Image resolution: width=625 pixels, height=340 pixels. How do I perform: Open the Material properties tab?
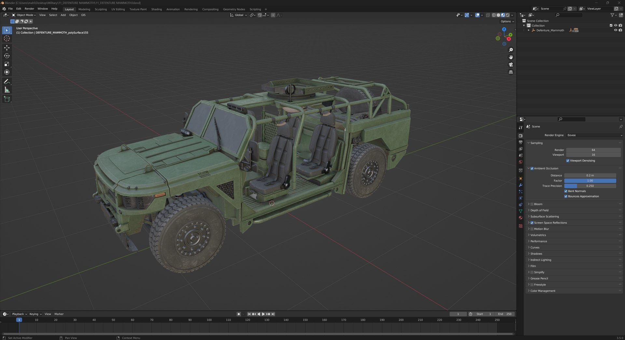point(521,218)
